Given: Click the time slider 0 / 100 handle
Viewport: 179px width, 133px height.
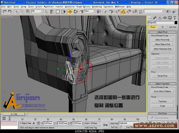Looking at the screenshot, I should (14, 114).
